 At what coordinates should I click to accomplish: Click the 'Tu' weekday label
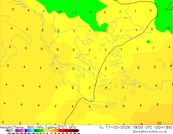click(x=101, y=127)
